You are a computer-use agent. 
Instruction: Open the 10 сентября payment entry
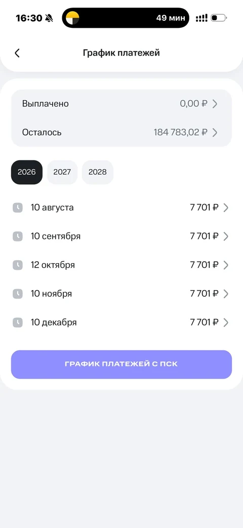pyautogui.click(x=121, y=236)
